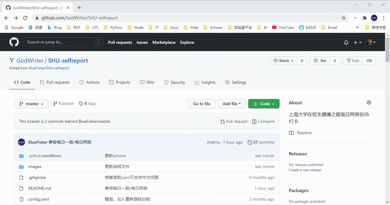Star the repository
The height and width of the screenshot is (205, 390).
tap(320, 61)
